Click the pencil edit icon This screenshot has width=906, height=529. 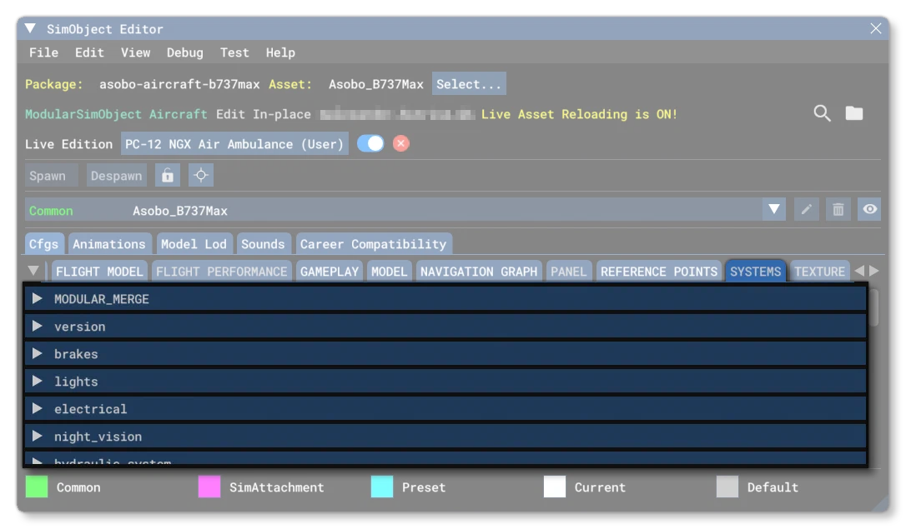tap(807, 209)
